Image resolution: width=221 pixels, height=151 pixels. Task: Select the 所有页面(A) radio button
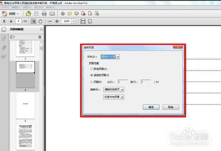[x=91, y=69]
